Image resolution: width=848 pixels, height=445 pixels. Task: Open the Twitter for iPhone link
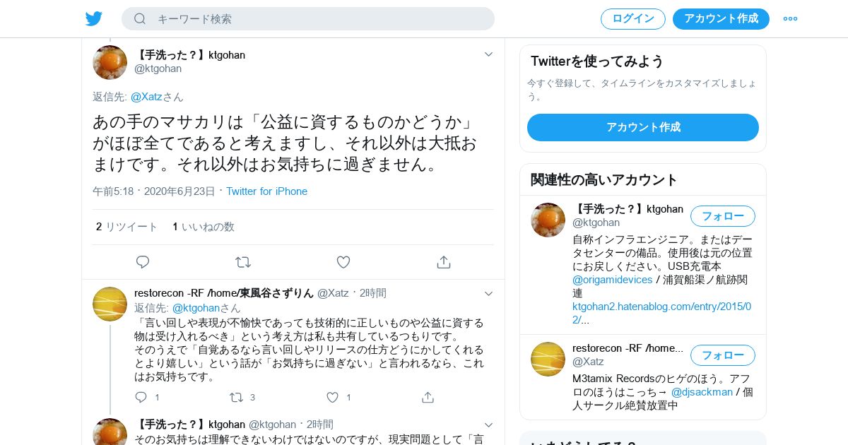pos(266,191)
